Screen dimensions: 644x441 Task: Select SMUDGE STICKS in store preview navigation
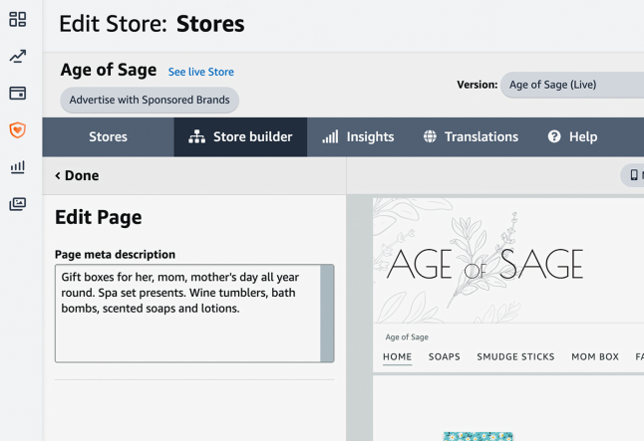[515, 357]
